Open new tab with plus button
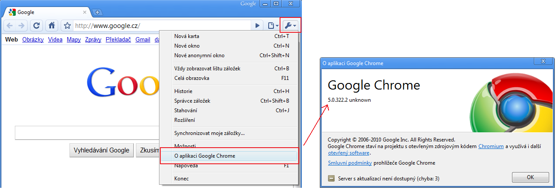This screenshot has width=557, height=190. coord(97,12)
